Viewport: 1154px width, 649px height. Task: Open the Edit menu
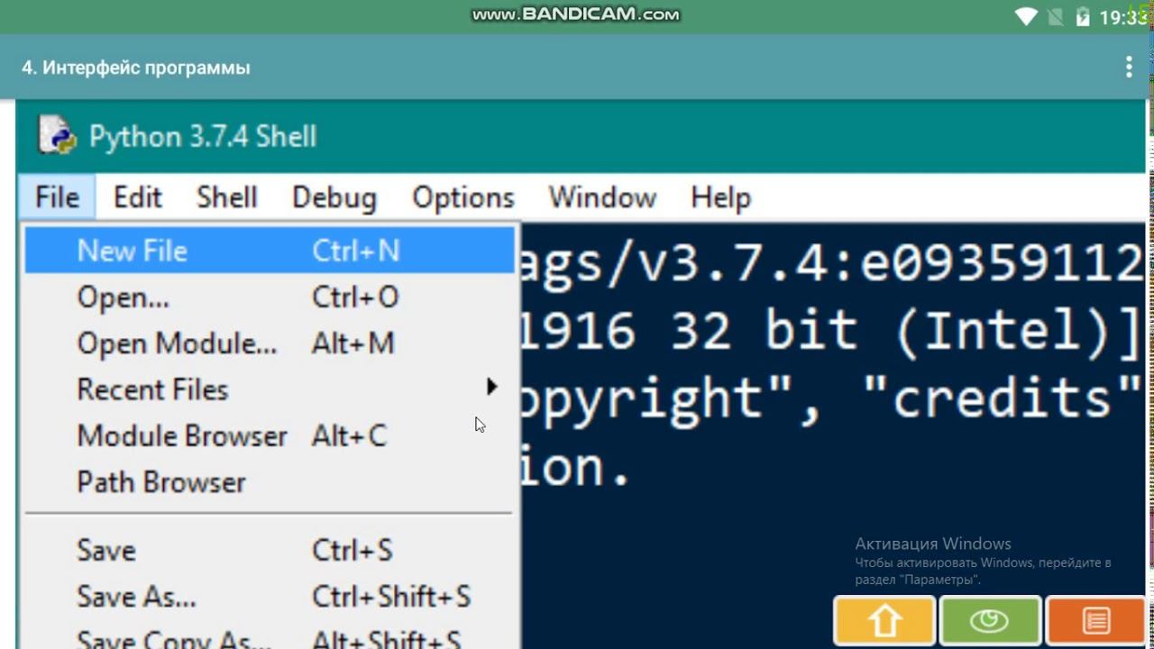tap(137, 197)
